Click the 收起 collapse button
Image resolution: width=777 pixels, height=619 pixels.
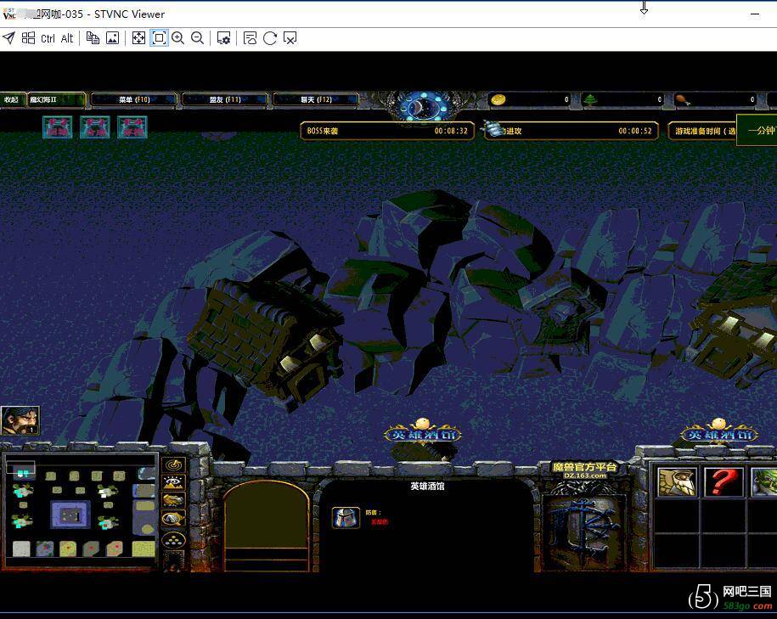click(11, 99)
